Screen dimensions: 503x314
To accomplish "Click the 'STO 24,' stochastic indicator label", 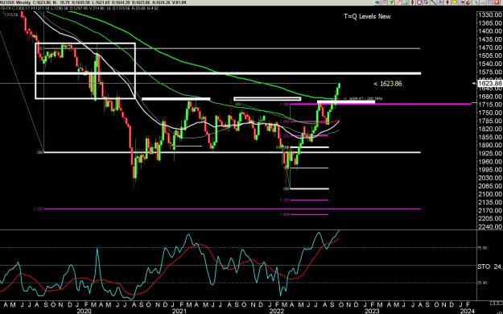I will click(x=489, y=266).
